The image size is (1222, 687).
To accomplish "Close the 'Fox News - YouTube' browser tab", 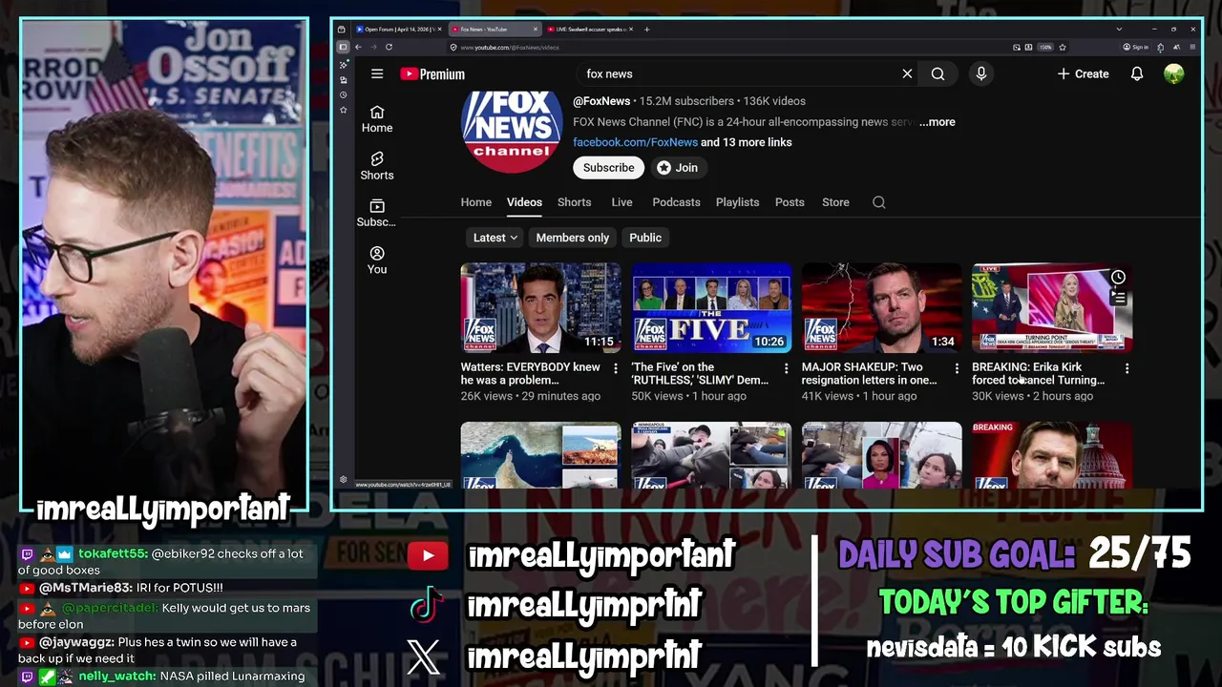I will click(x=537, y=30).
